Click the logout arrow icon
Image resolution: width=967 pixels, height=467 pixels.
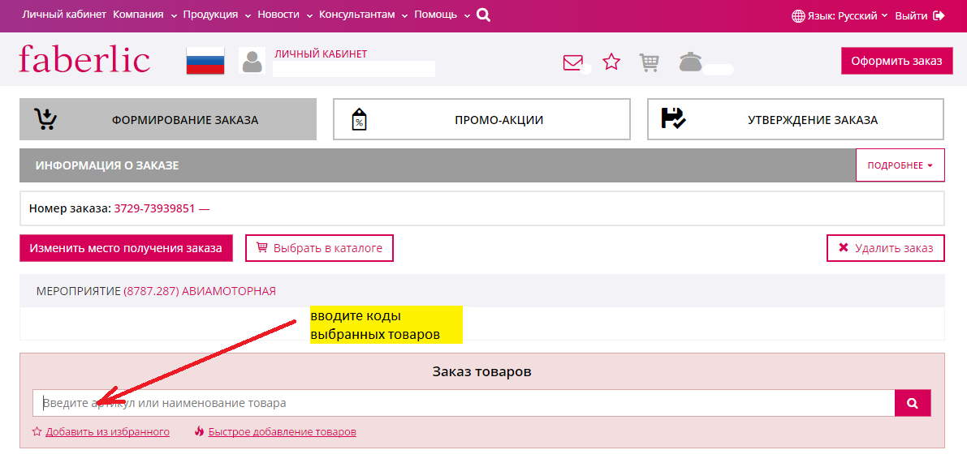(x=939, y=15)
